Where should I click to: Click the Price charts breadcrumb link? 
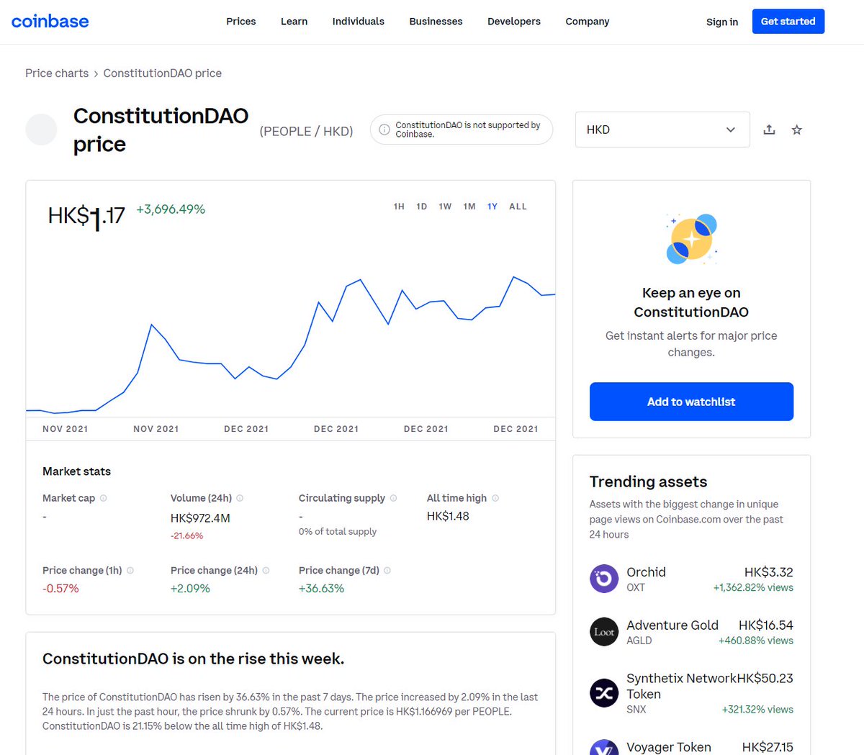[57, 73]
